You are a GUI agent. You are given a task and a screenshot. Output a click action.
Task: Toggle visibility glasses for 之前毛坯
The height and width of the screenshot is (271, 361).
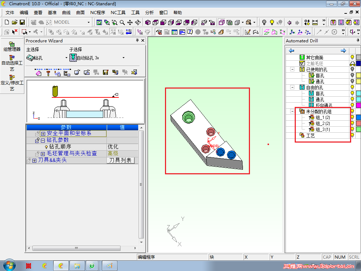pyautogui.click(x=352, y=64)
